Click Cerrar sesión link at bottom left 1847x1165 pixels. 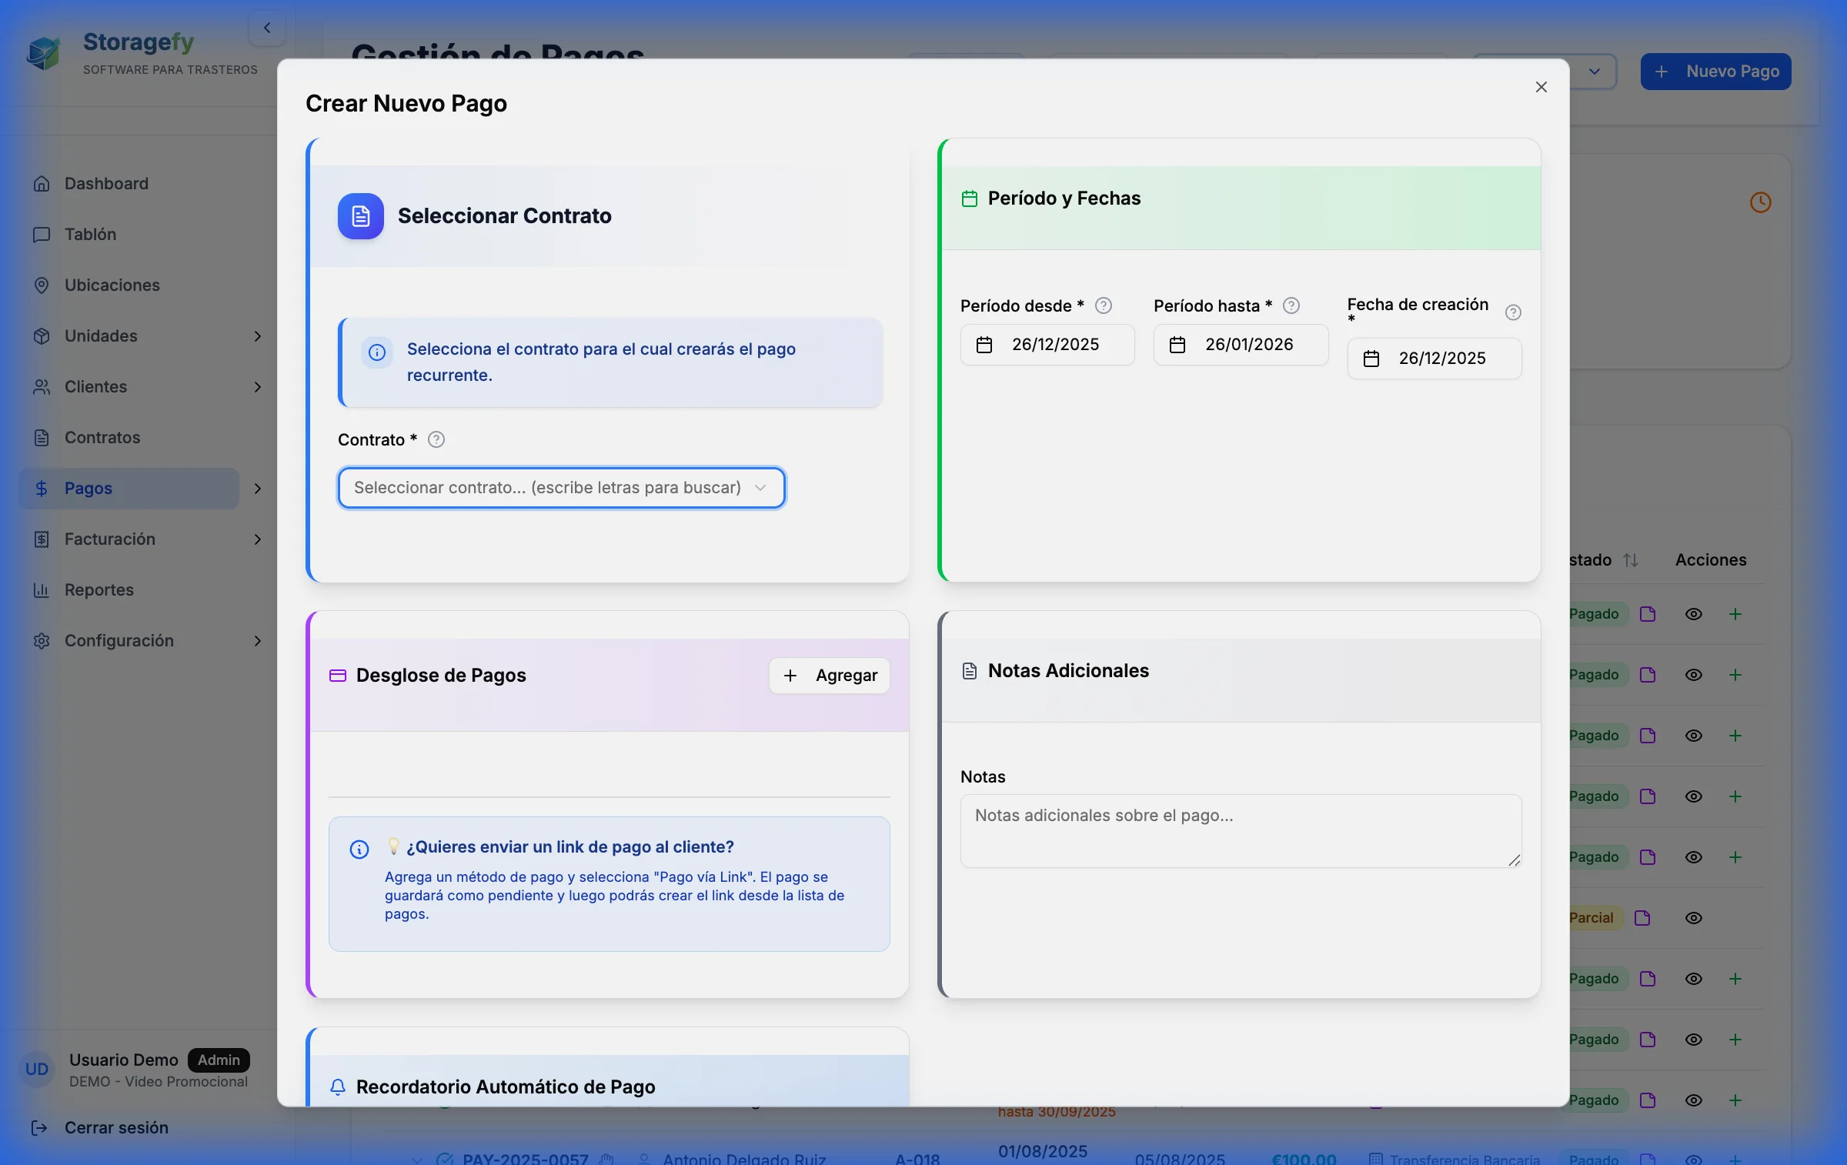[115, 1127]
